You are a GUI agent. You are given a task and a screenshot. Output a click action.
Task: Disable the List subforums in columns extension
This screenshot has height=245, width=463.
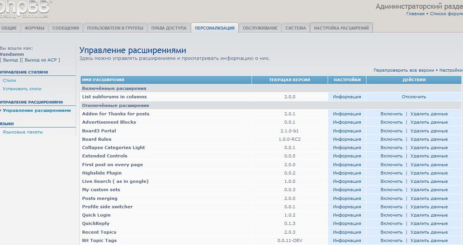[x=414, y=97]
